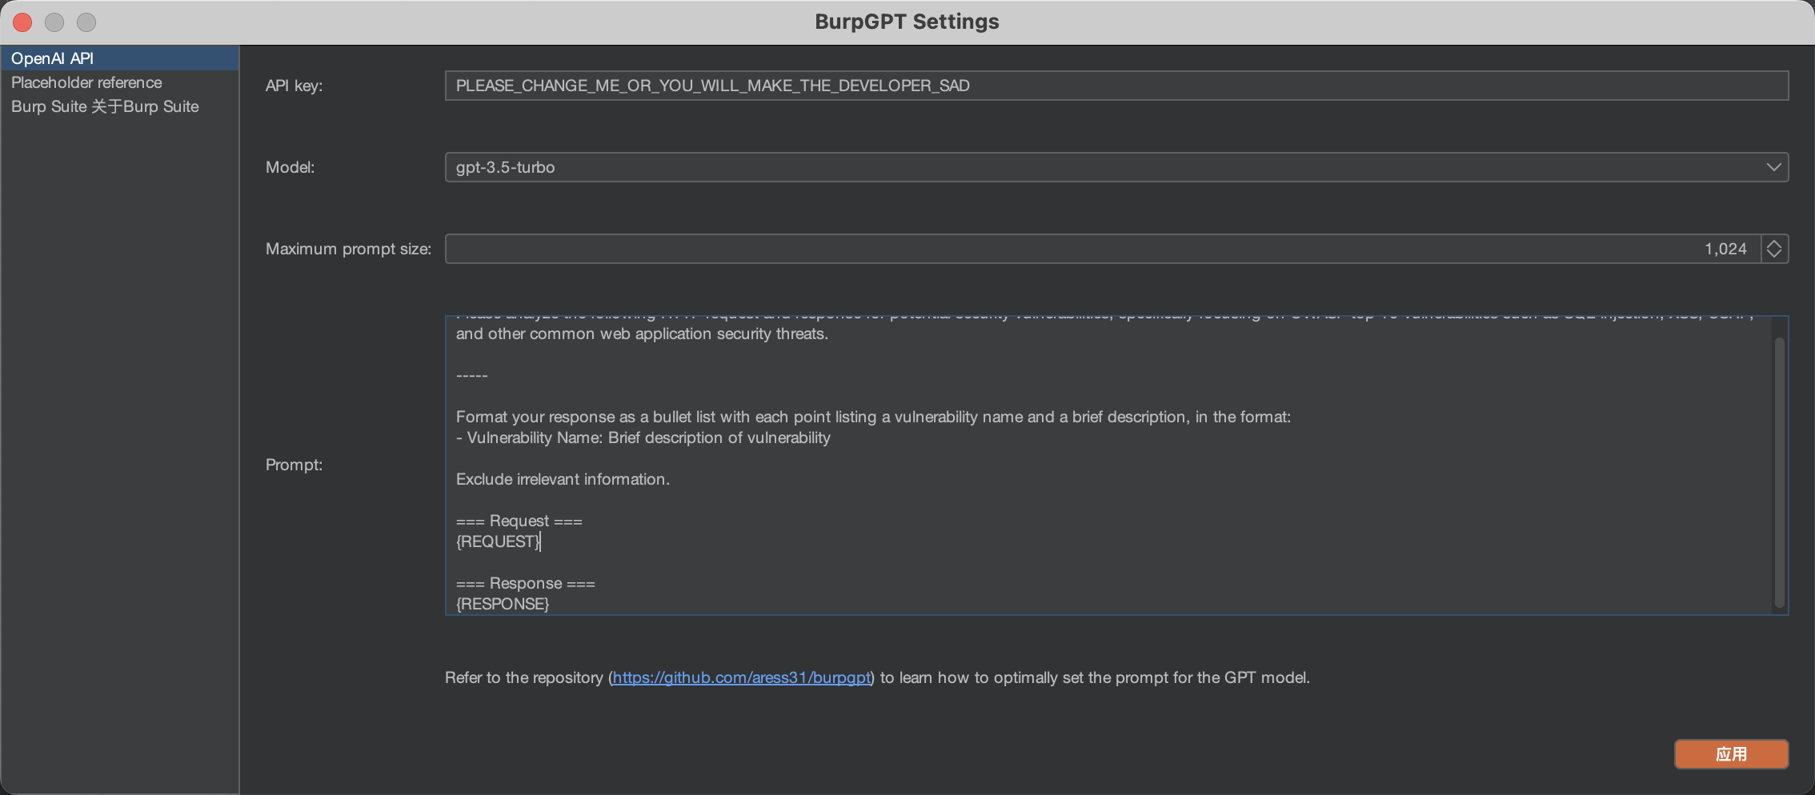Image resolution: width=1815 pixels, height=795 pixels.
Task: Open the github.com/aress31/burpgpt link
Action: point(741,677)
